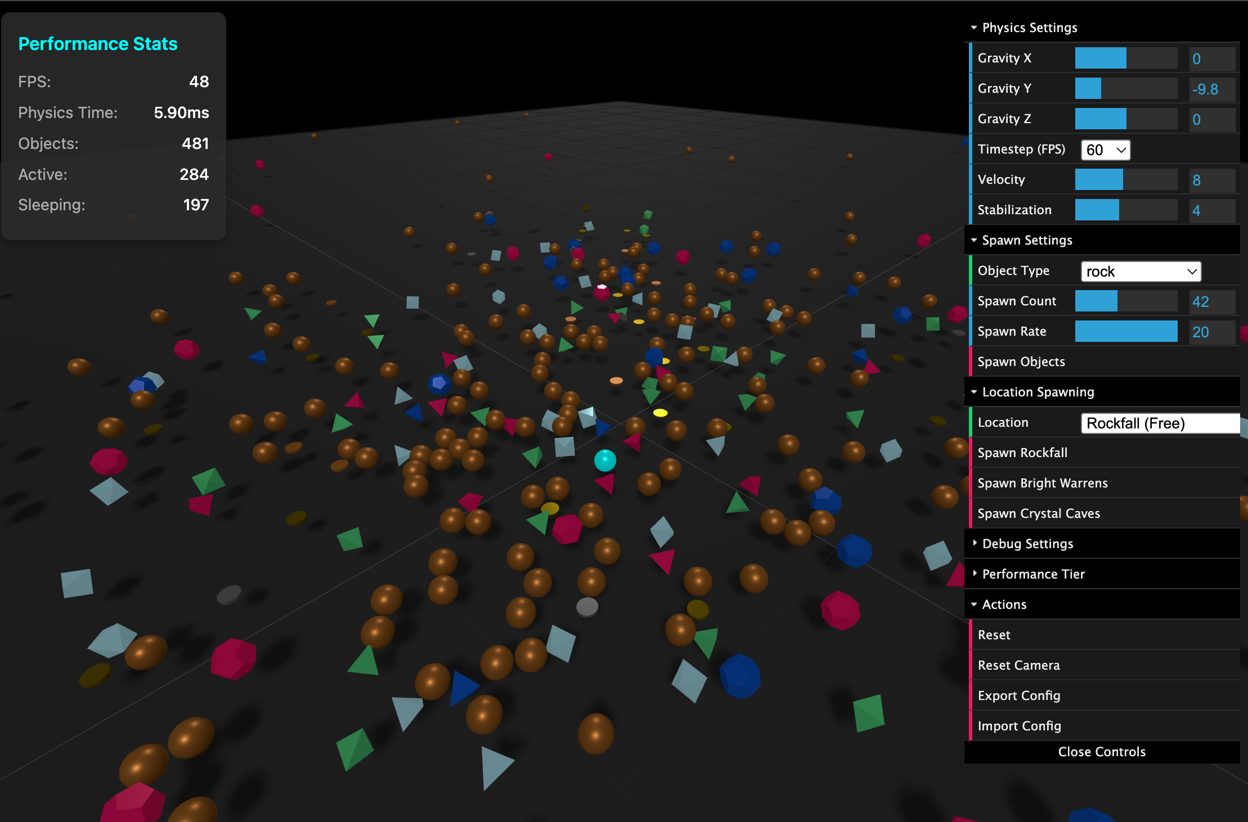Click Spawn Crystal Caves
The image size is (1248, 822).
pyautogui.click(x=1038, y=513)
